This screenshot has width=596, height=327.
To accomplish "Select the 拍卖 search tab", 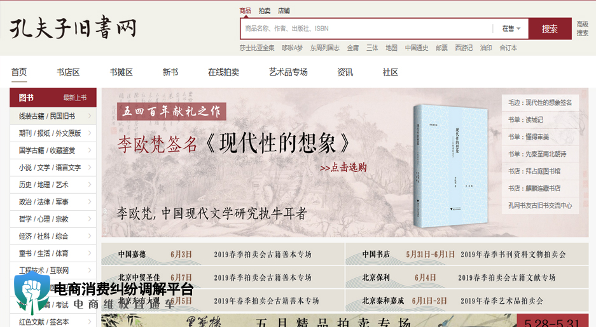I will [265, 11].
